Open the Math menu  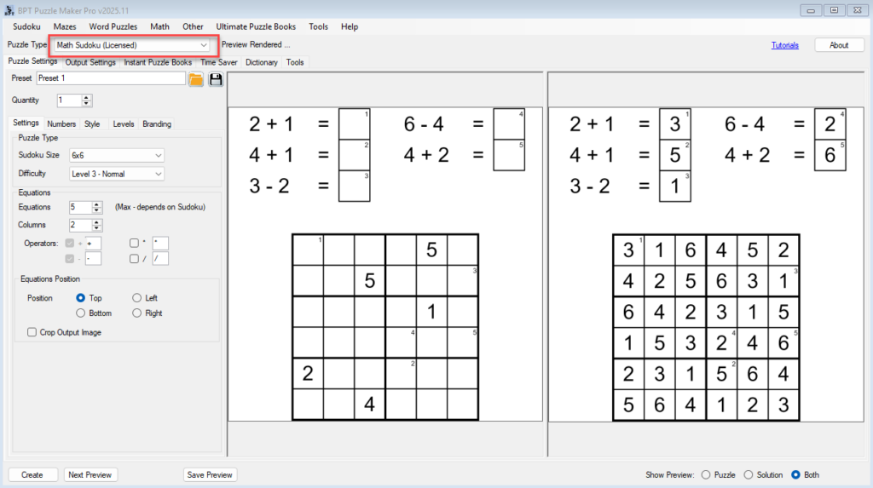(159, 26)
